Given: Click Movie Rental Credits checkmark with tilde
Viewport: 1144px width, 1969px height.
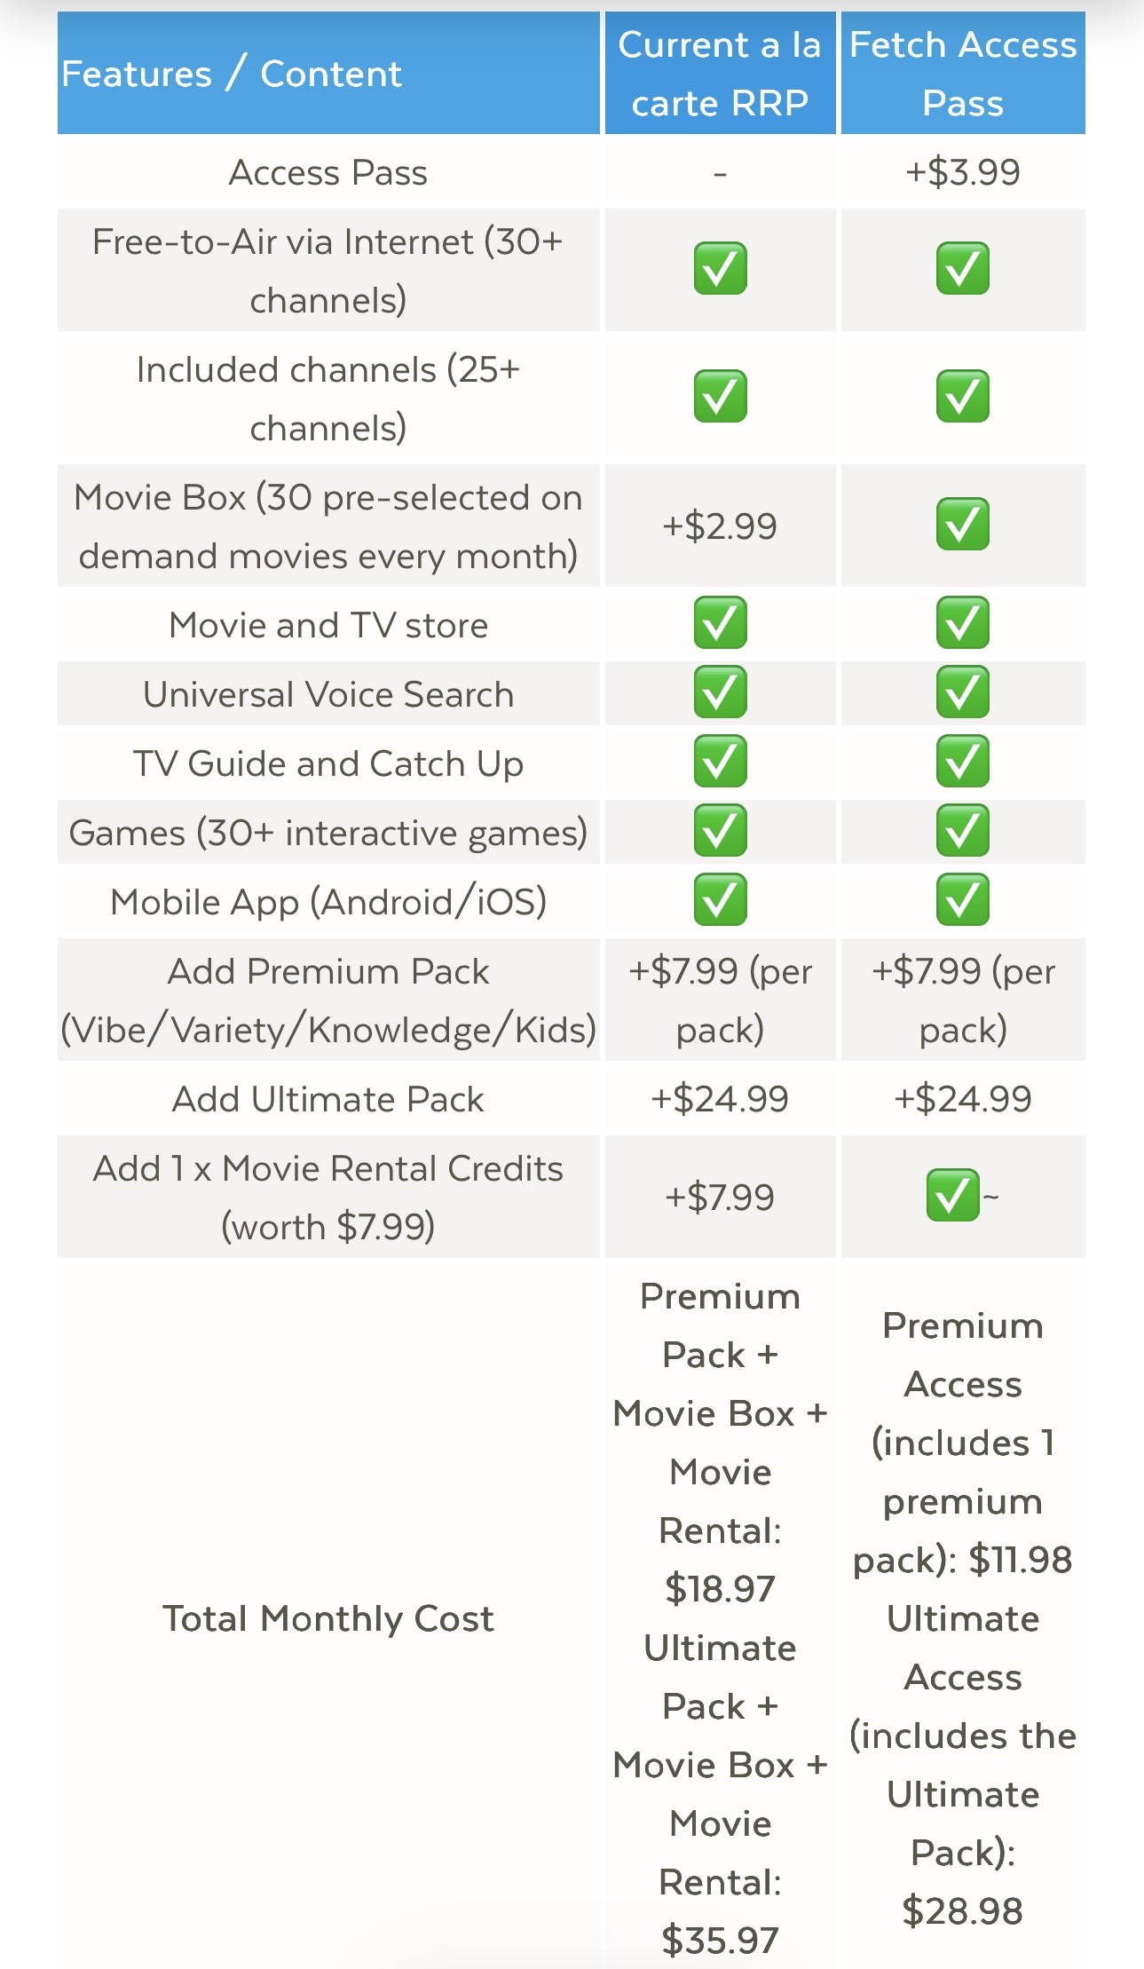Looking at the screenshot, I should (x=953, y=1196).
